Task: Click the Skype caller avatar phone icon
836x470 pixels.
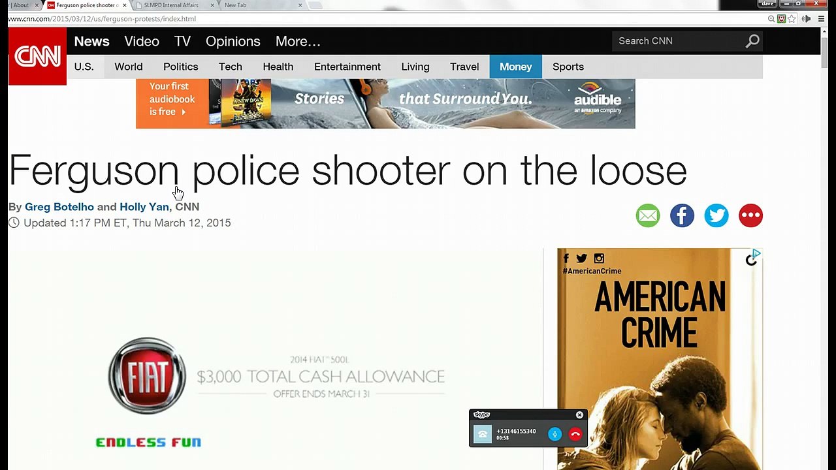Action: (x=483, y=434)
